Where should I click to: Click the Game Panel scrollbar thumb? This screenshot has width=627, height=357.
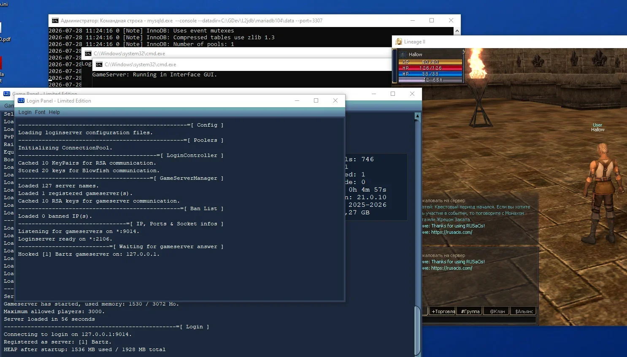click(x=417, y=330)
